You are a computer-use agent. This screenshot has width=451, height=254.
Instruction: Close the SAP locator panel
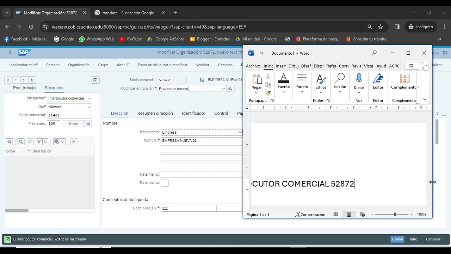(x=95, y=80)
